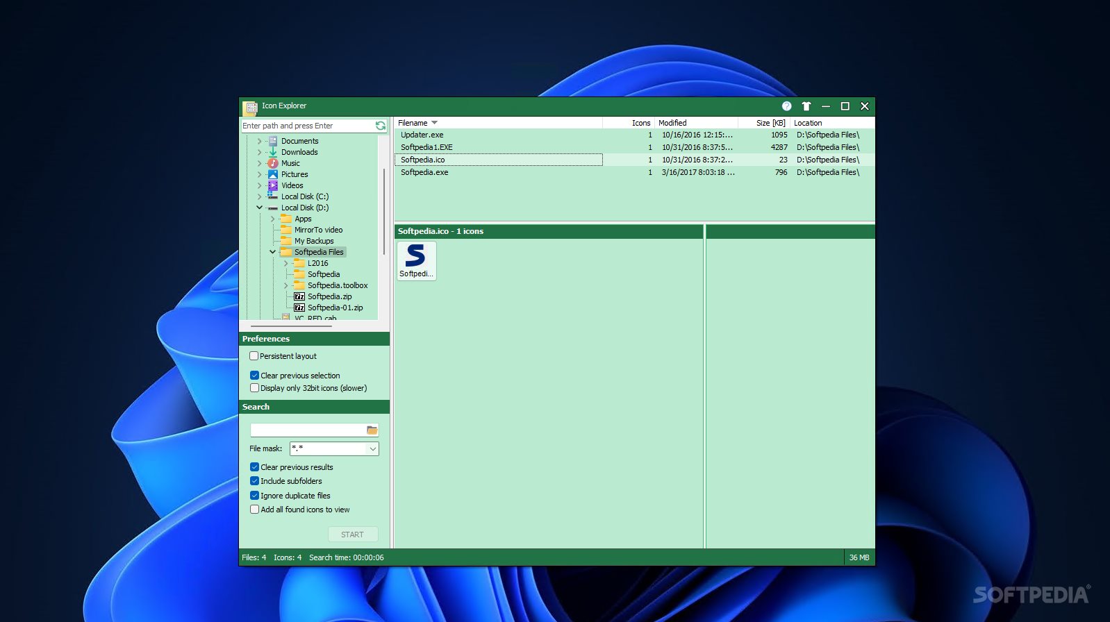This screenshot has width=1110, height=622.
Task: Click the browse folder icon in Search box
Action: coord(372,430)
